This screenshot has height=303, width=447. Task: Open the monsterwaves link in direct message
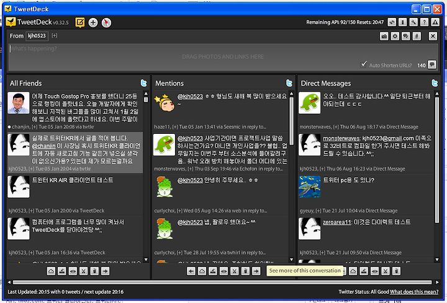point(341,138)
